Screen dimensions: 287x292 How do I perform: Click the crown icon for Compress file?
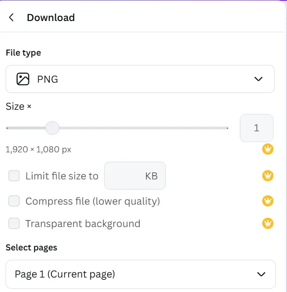click(268, 201)
